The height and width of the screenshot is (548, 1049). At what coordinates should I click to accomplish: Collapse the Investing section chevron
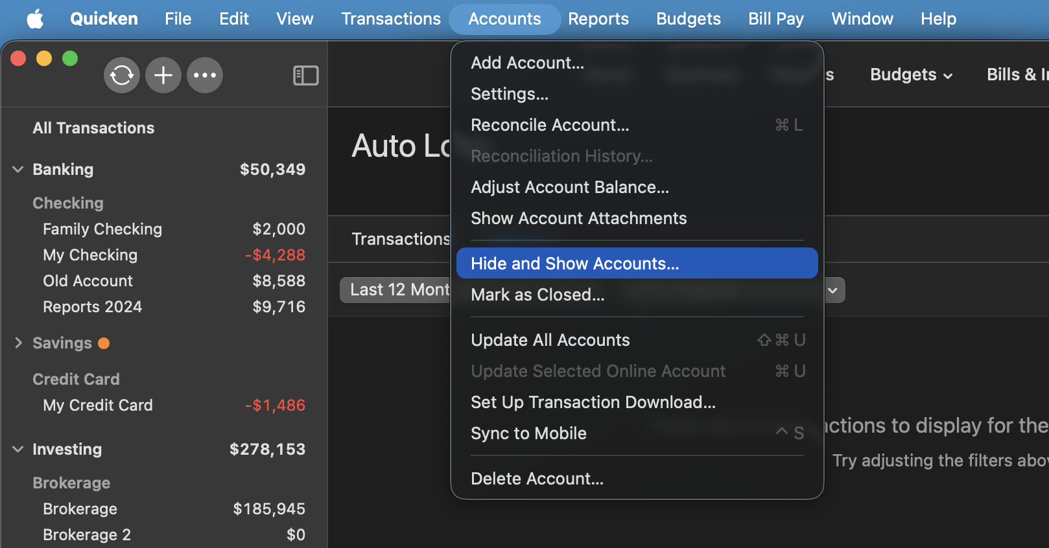click(18, 450)
